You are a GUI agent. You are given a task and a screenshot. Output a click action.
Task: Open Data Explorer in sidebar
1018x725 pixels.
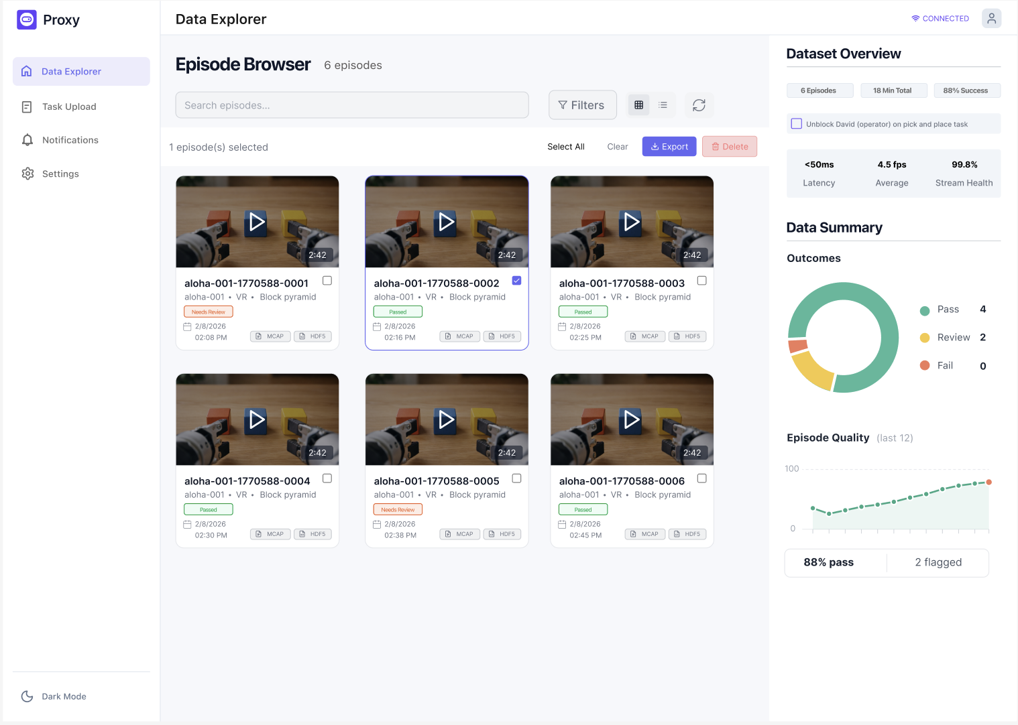click(81, 71)
